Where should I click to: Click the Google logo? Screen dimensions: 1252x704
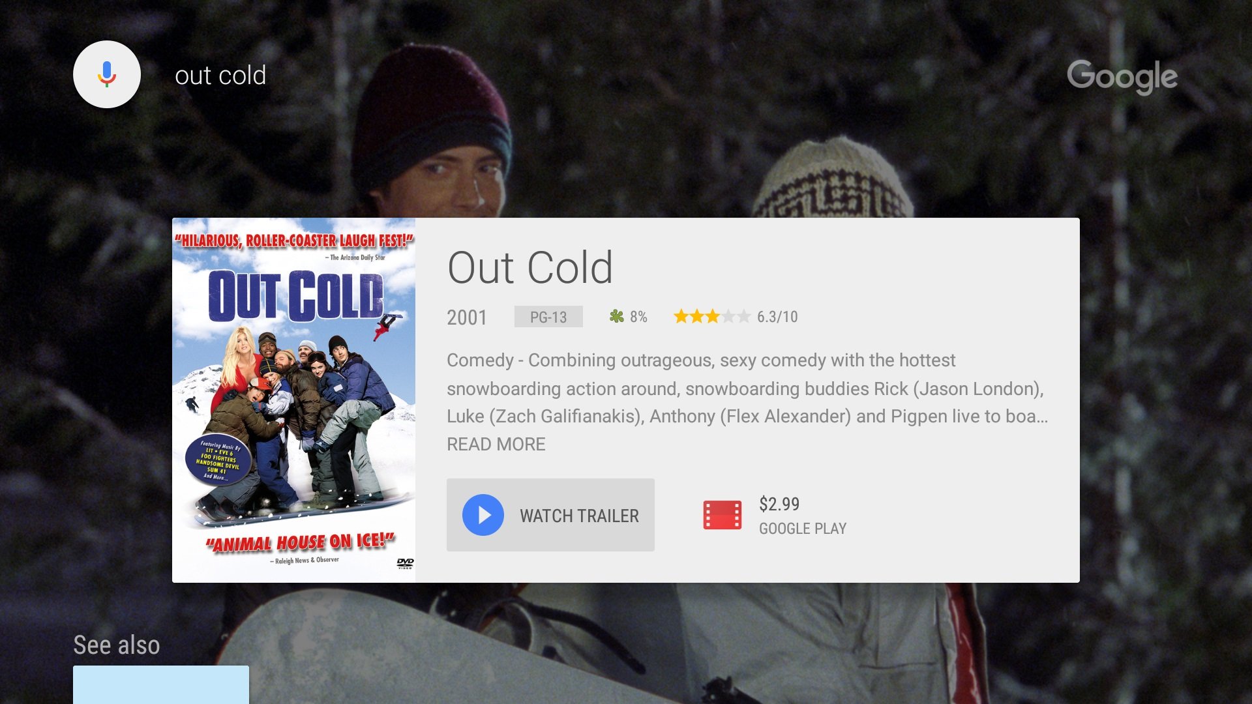click(1122, 77)
